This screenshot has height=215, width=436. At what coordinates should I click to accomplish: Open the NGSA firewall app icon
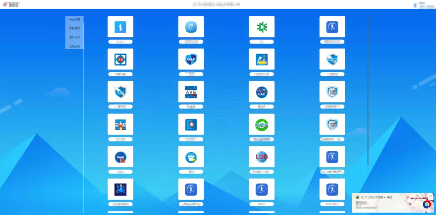(120, 124)
